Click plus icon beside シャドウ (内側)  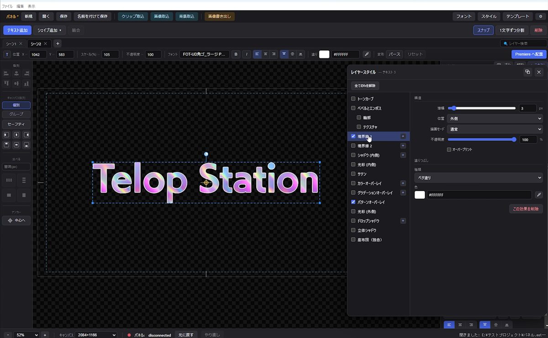(x=403, y=155)
